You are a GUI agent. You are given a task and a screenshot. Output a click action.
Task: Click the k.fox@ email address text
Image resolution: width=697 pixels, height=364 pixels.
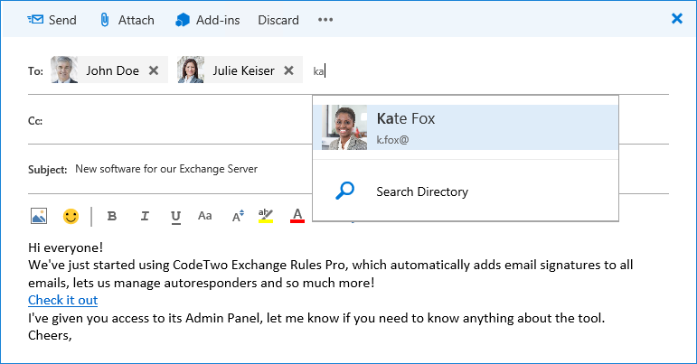point(392,140)
